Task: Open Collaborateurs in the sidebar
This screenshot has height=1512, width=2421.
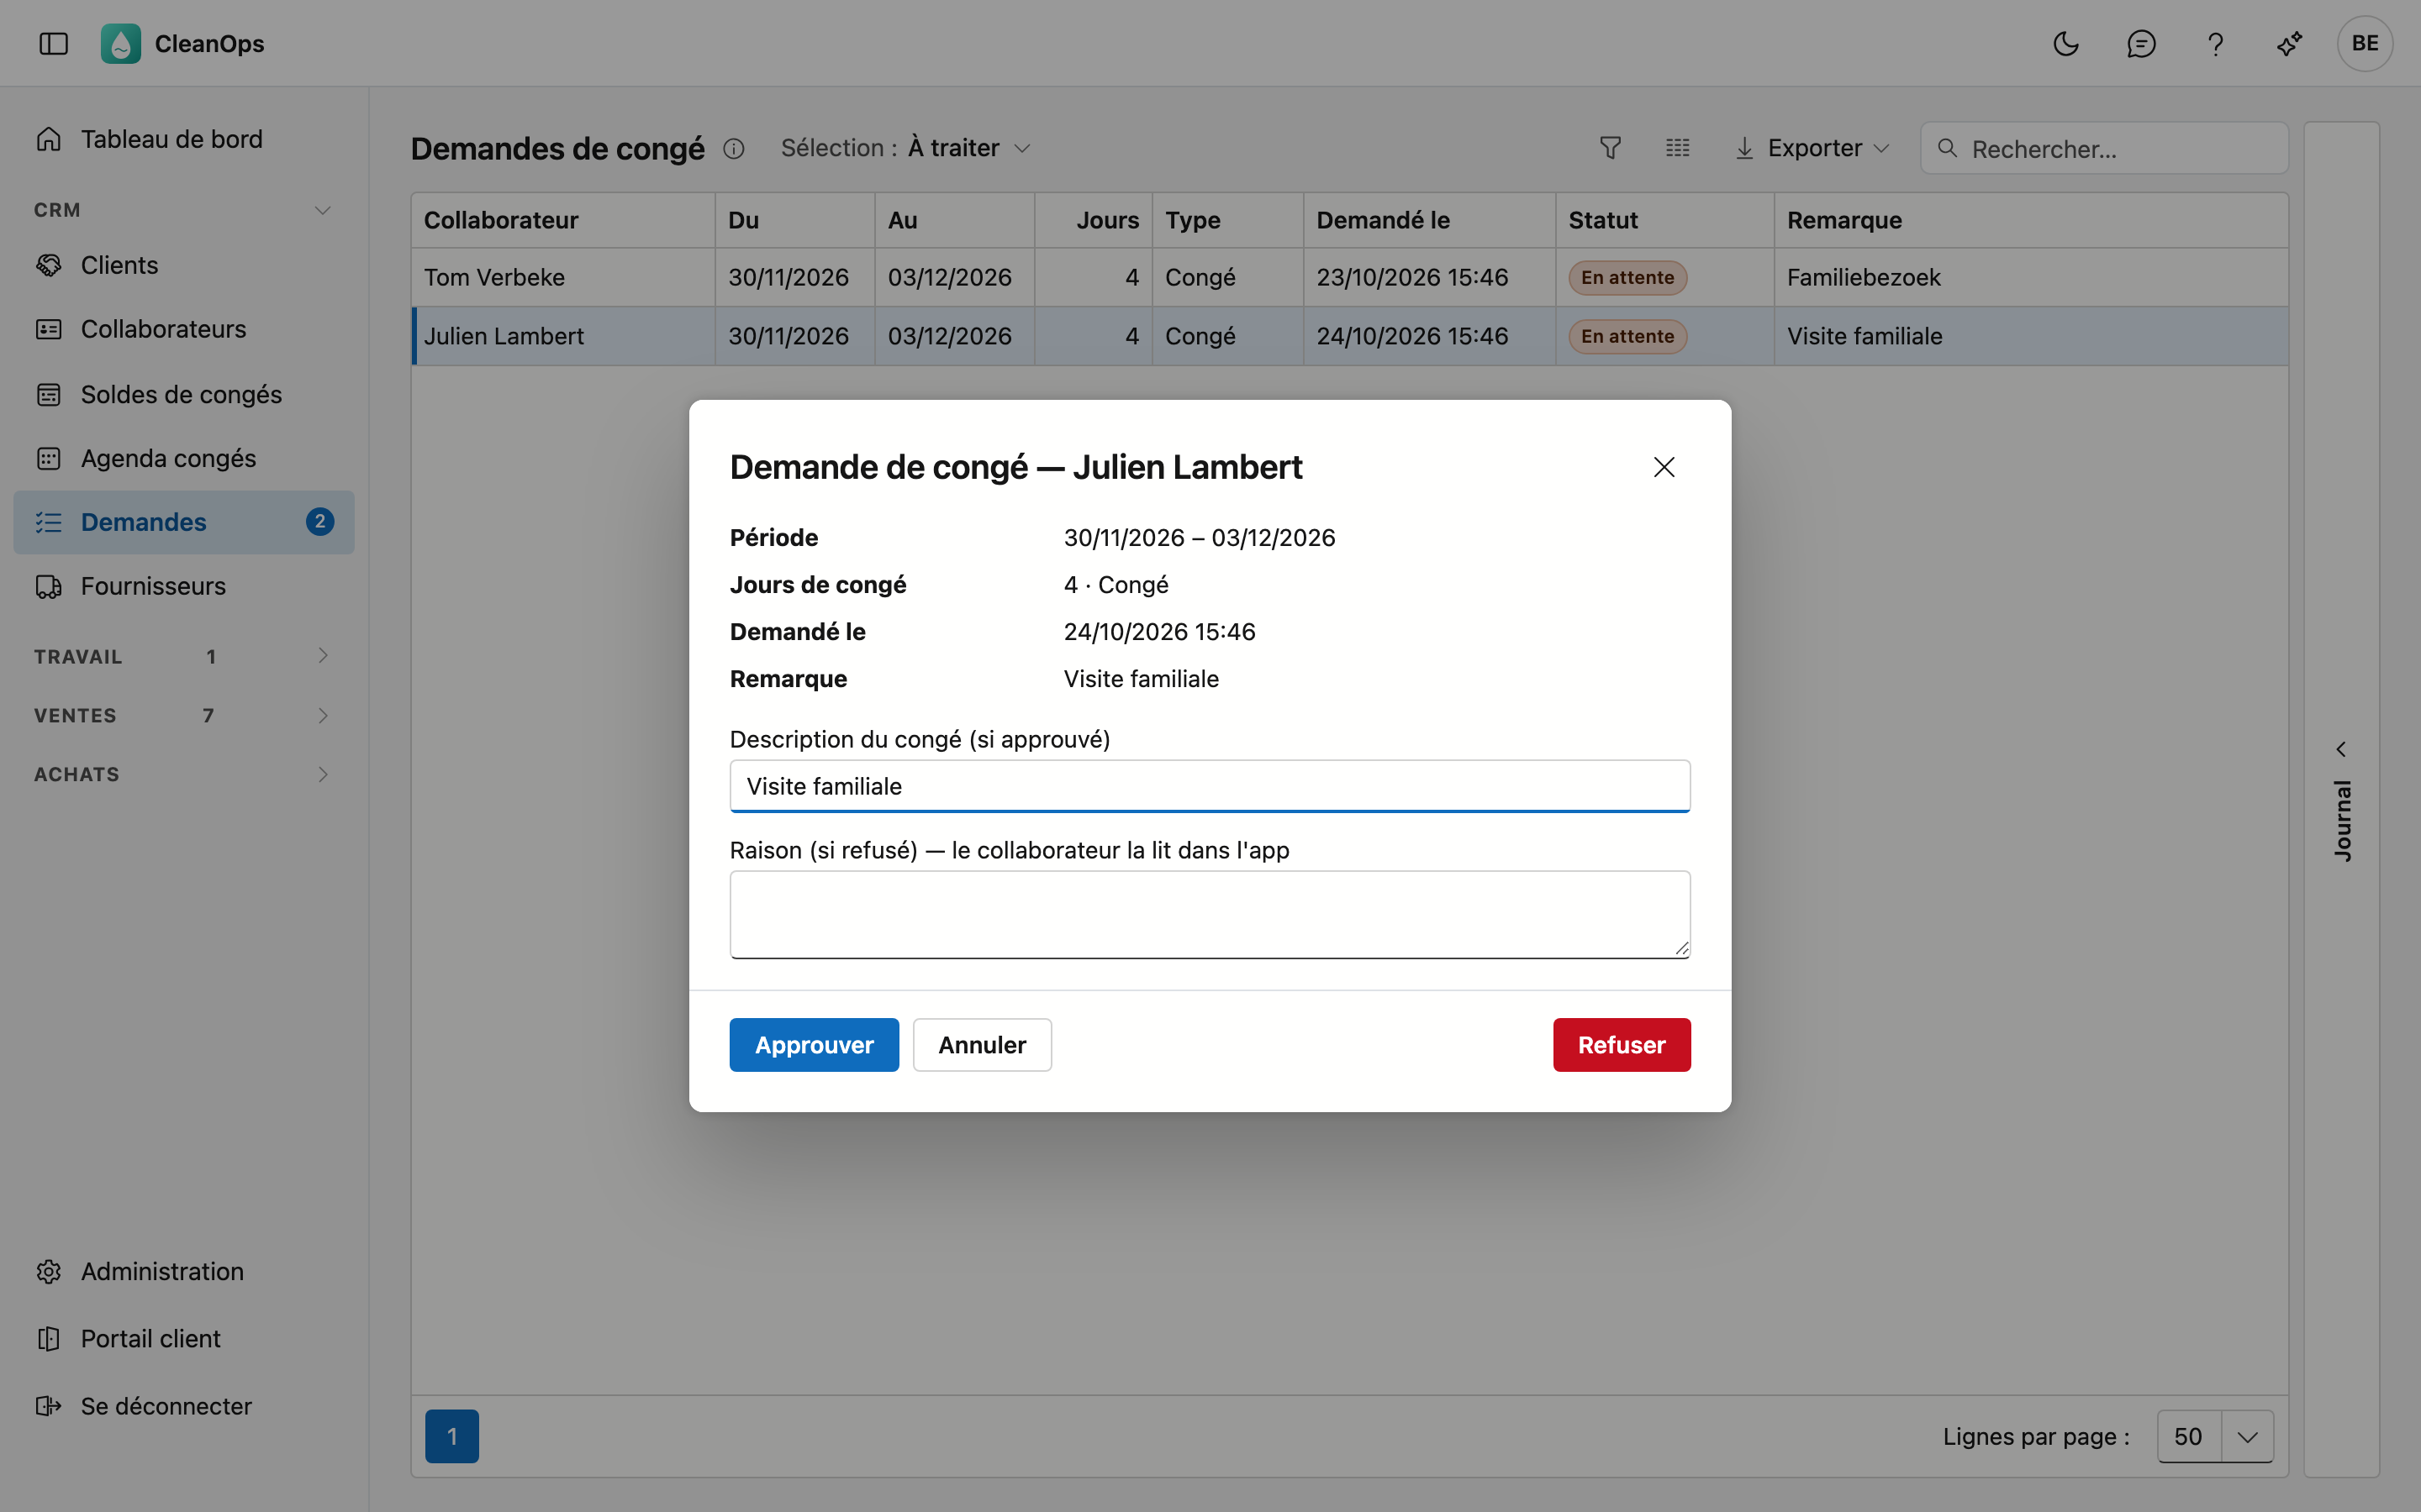Action: pos(184,329)
